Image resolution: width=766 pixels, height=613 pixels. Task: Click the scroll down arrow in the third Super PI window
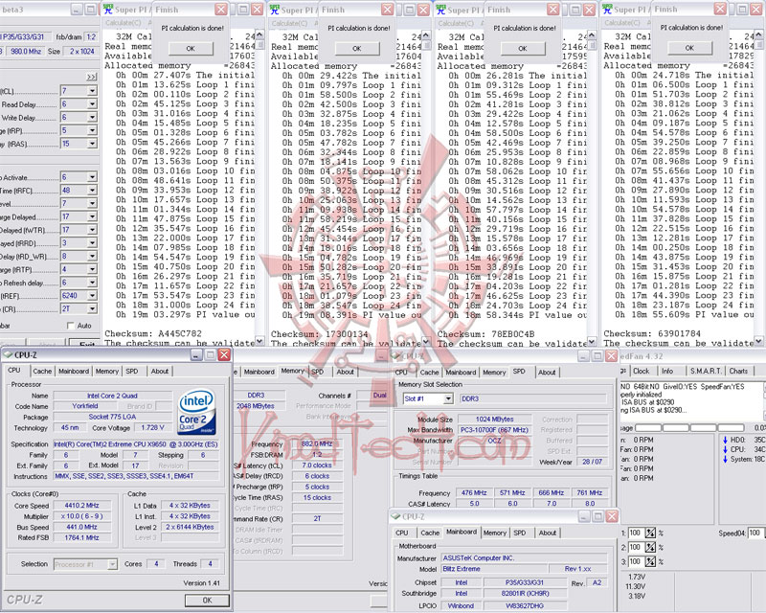tap(592, 342)
